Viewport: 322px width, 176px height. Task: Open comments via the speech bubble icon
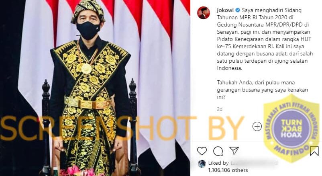pyautogui.click(x=218, y=151)
